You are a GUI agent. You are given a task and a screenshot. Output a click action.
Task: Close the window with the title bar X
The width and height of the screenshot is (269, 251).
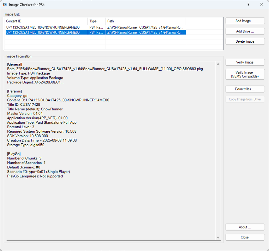[262, 5]
